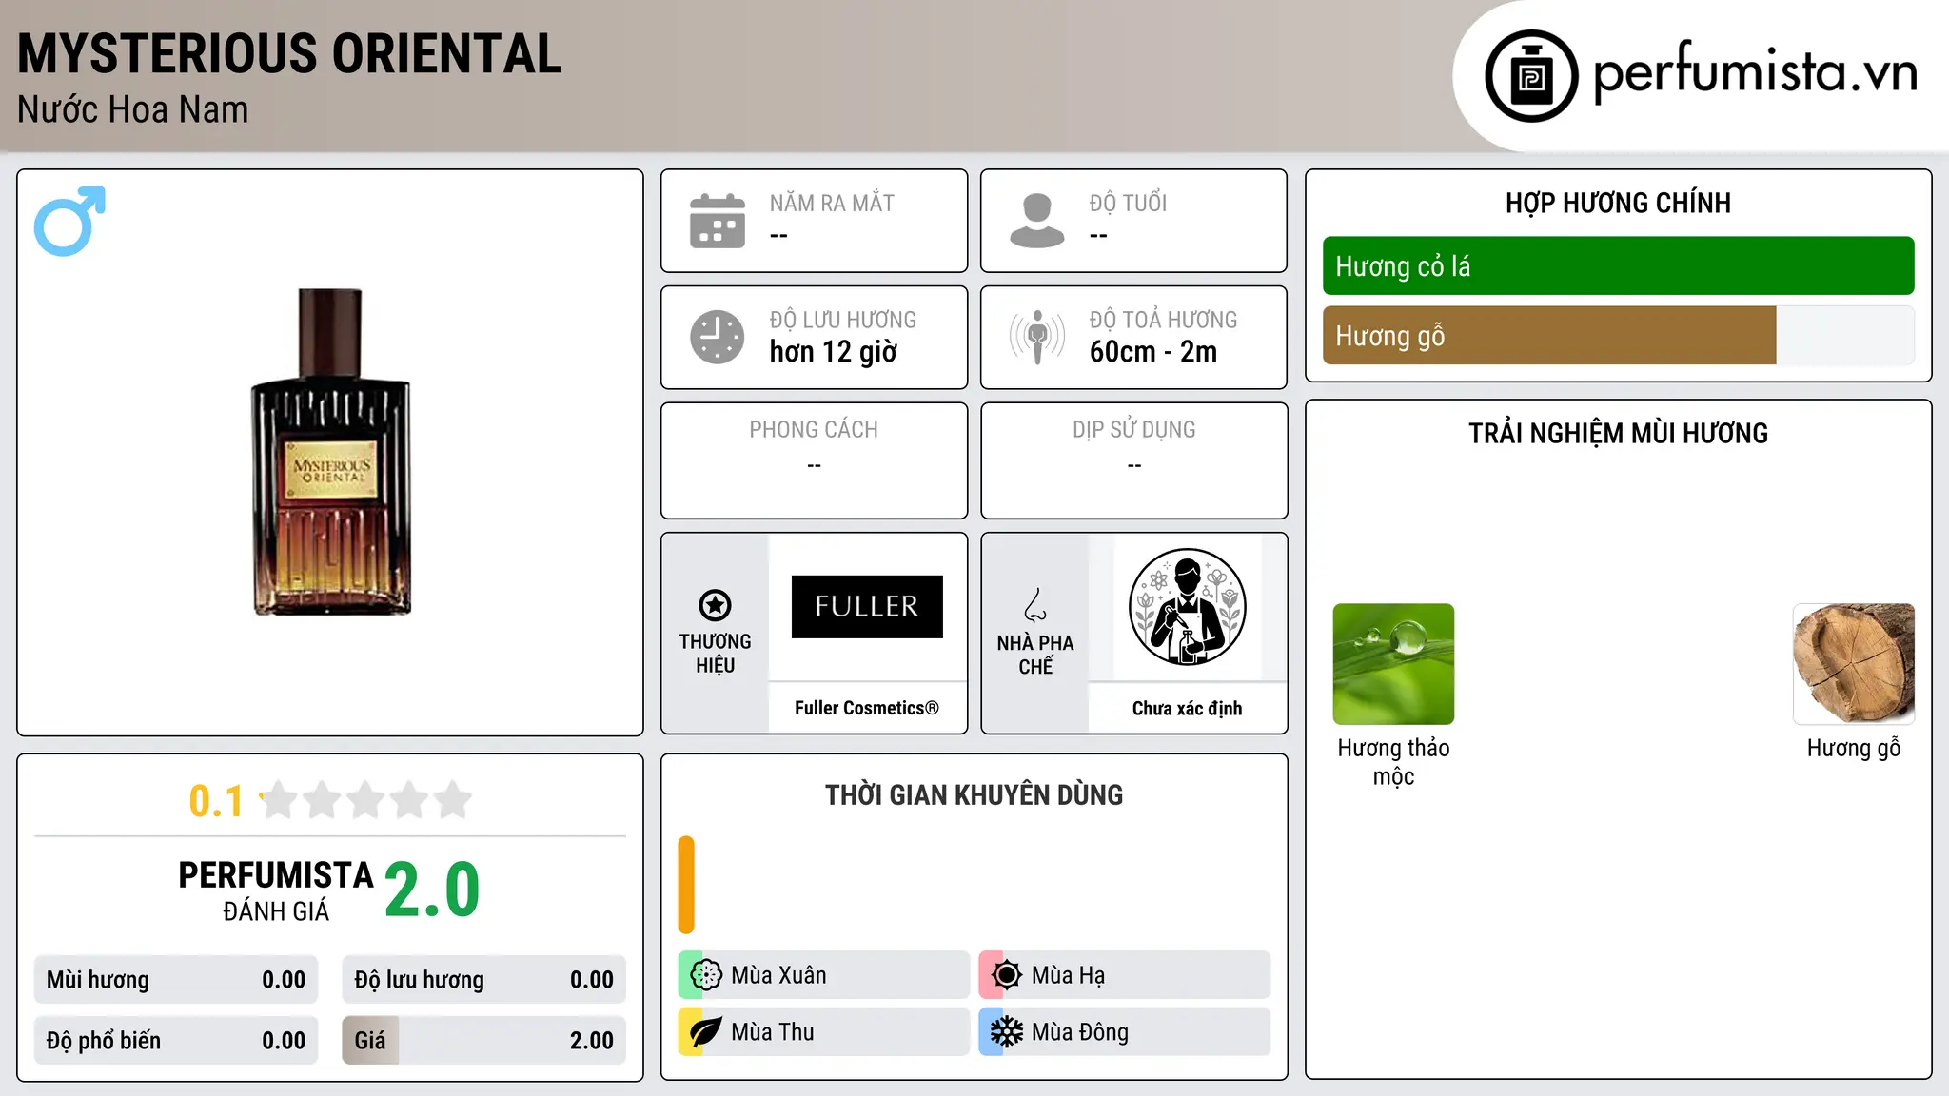Screen dimensions: 1949x1096
Task: Click the Độ phổ biến score row
Action: click(x=176, y=1040)
